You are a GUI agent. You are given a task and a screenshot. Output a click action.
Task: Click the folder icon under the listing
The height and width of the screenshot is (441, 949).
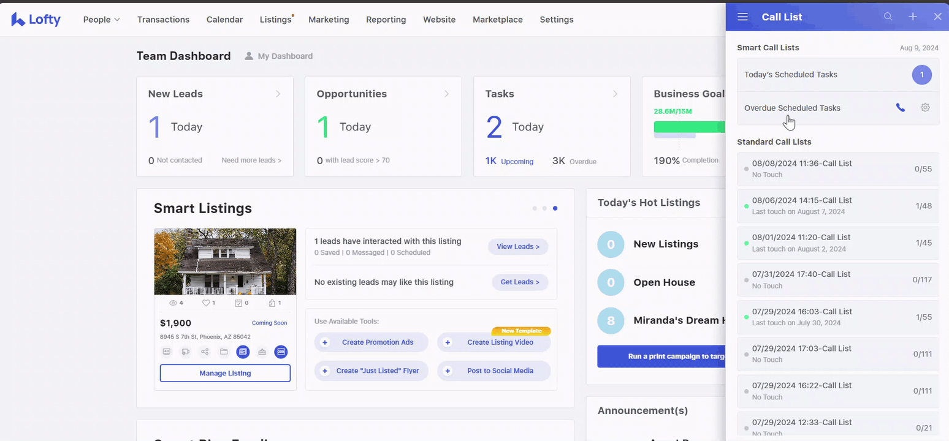pos(224,352)
